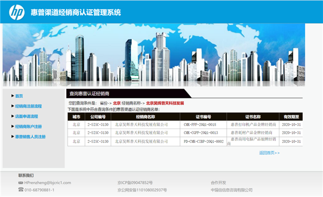Click email HPrenzheng@bjcric1.com
323x197 pixels.
tap(48, 183)
